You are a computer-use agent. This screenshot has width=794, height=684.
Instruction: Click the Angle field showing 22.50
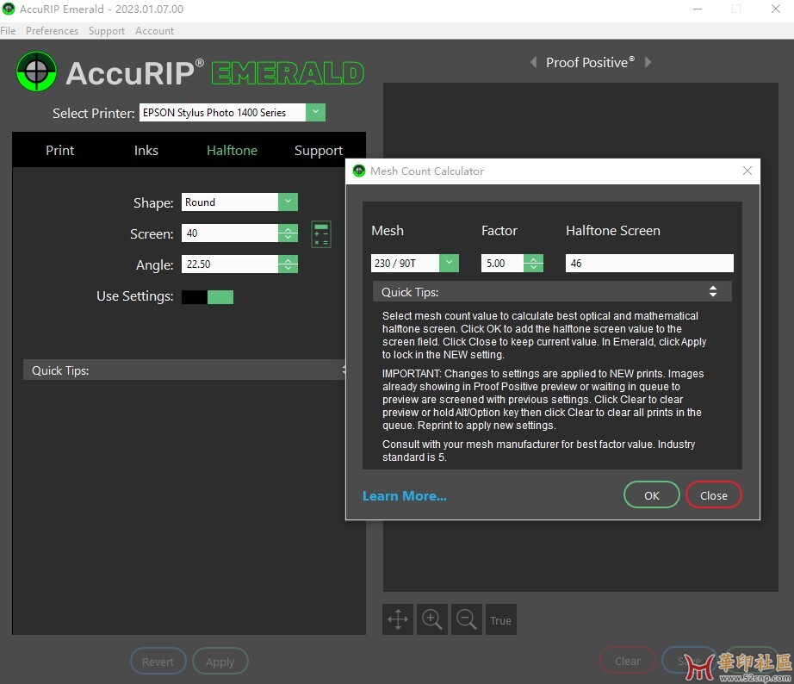[230, 264]
